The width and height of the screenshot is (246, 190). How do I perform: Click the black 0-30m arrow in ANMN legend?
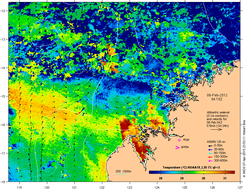click(210, 146)
